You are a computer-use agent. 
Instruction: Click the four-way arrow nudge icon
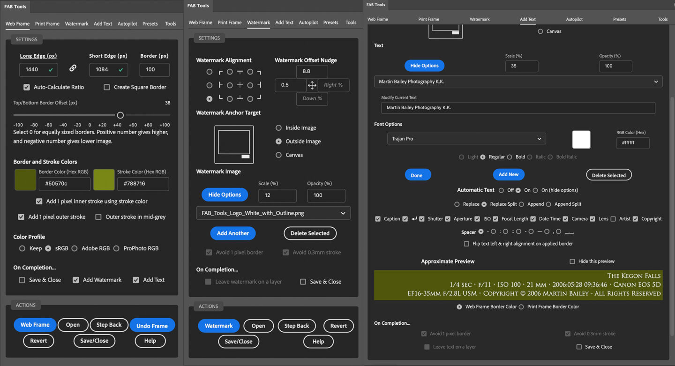tap(312, 85)
